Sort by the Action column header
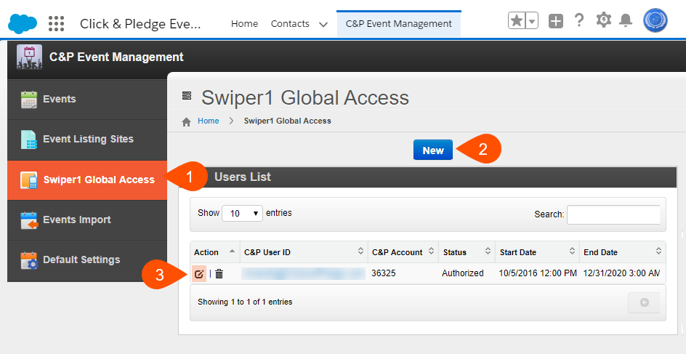The height and width of the screenshot is (354, 686). (215, 252)
